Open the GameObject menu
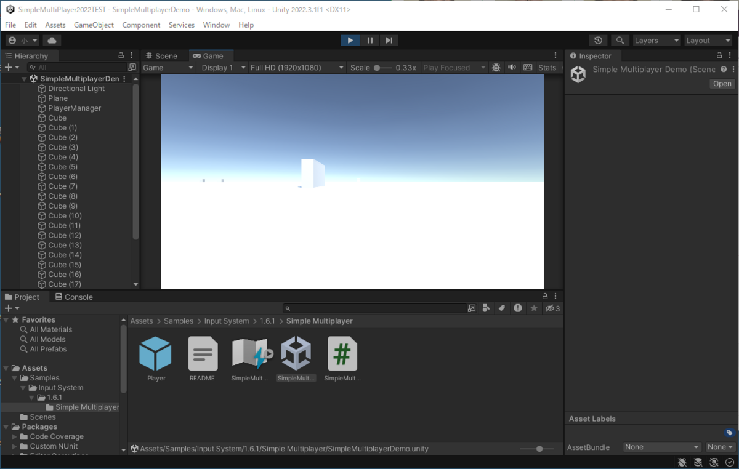Image resolution: width=739 pixels, height=469 pixels. 94,25
